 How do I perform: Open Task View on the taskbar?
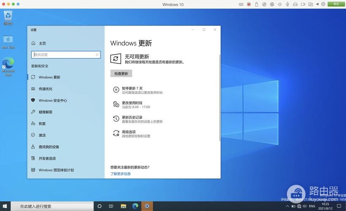(111, 206)
